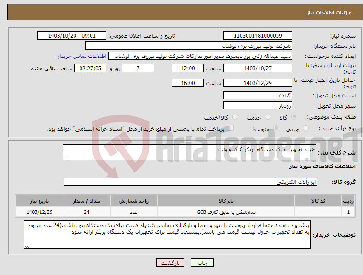Click the شماره نیاز label
363x275 pixels.
[343, 36]
